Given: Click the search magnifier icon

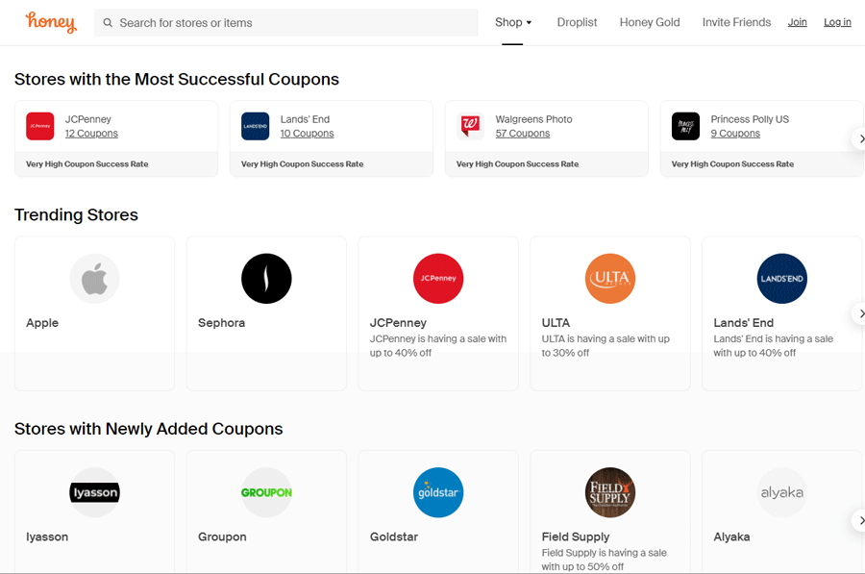Looking at the screenshot, I should [x=108, y=23].
